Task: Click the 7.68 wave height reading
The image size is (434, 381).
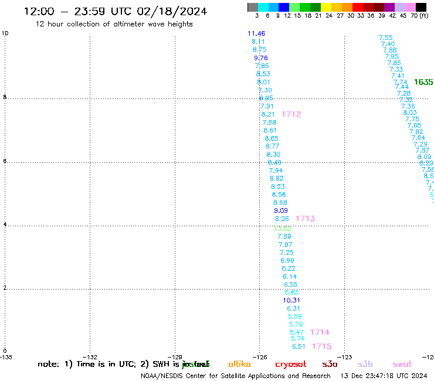Action: point(269,123)
